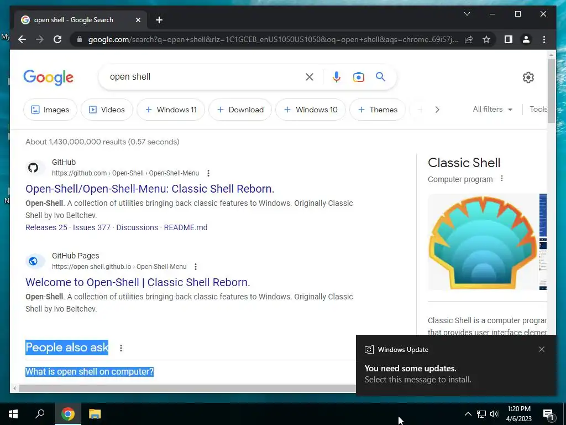Open the 'Releases 25' sitelink
566x425 pixels.
click(x=46, y=227)
